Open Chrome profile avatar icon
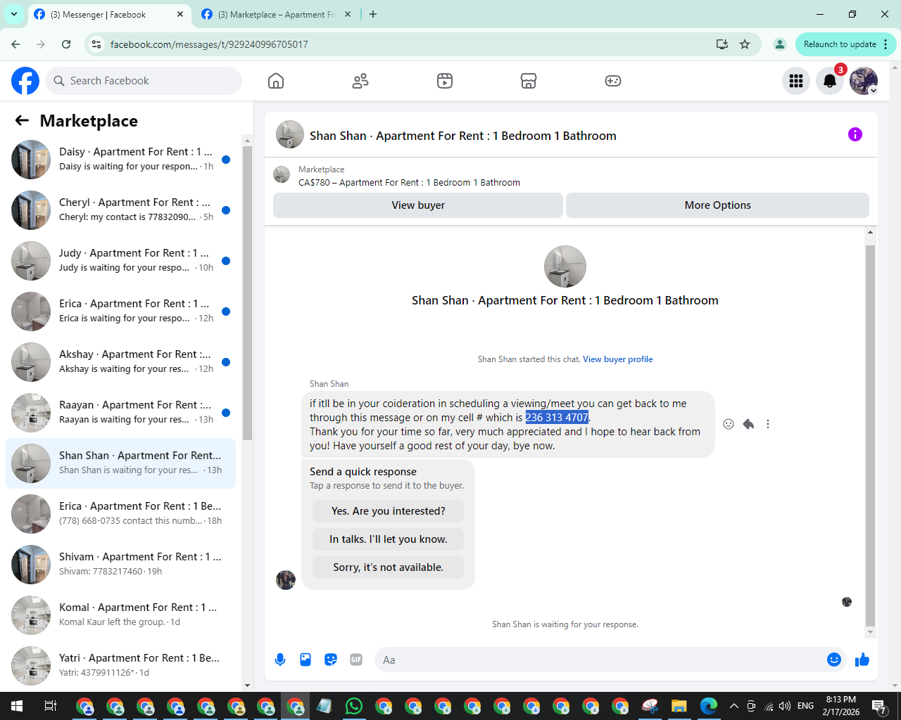The image size is (901, 720). click(780, 44)
